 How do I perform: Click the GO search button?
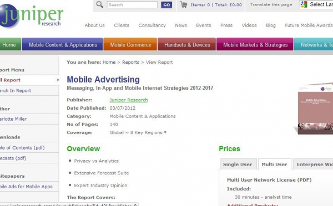coord(167,4)
